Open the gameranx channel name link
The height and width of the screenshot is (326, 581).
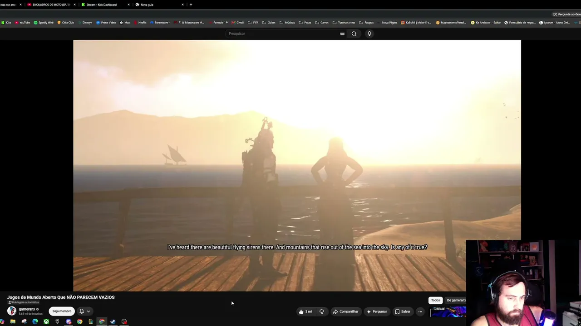27,309
